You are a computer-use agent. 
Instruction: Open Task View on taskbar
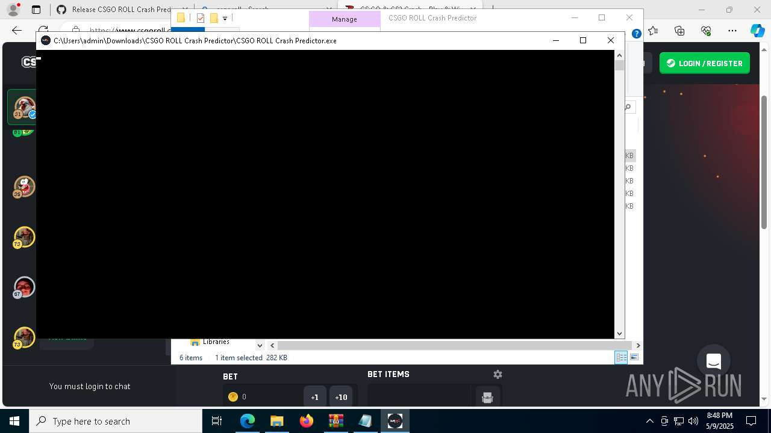click(217, 421)
